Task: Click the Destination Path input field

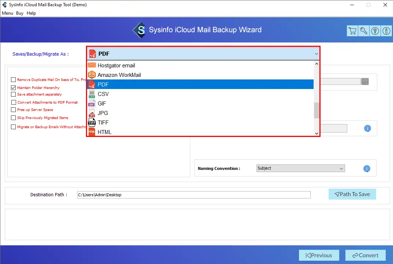Action: pyautogui.click(x=194, y=195)
